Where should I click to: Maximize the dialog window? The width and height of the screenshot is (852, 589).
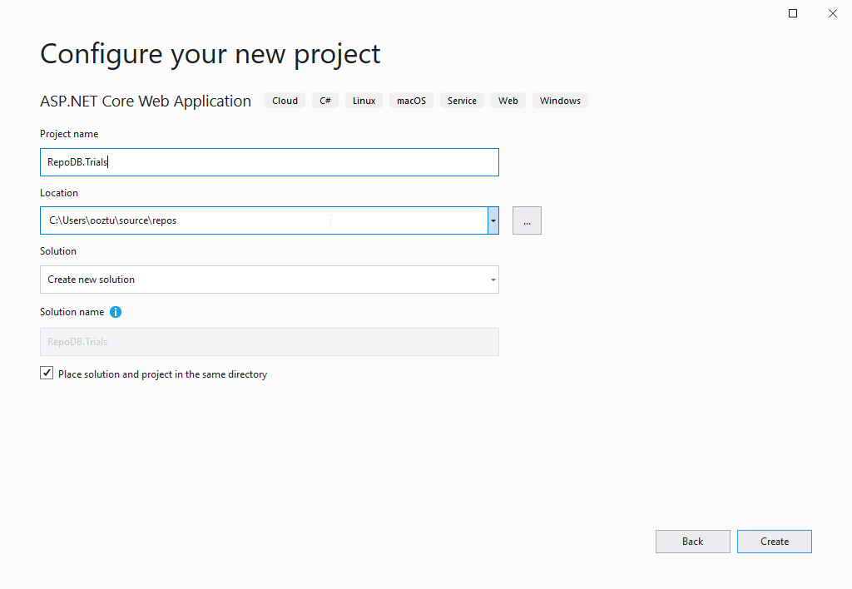[793, 13]
